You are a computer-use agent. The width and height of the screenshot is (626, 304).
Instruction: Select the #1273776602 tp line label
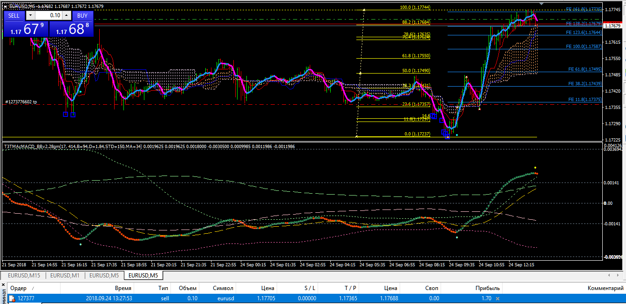pyautogui.click(x=21, y=101)
